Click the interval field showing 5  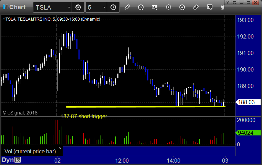click(x=96, y=7)
